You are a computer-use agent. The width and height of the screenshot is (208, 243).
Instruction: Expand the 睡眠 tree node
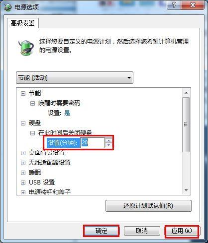23,173
